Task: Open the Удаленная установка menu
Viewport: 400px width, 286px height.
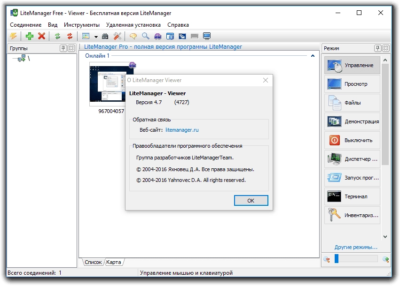Action: pyautogui.click(x=133, y=25)
